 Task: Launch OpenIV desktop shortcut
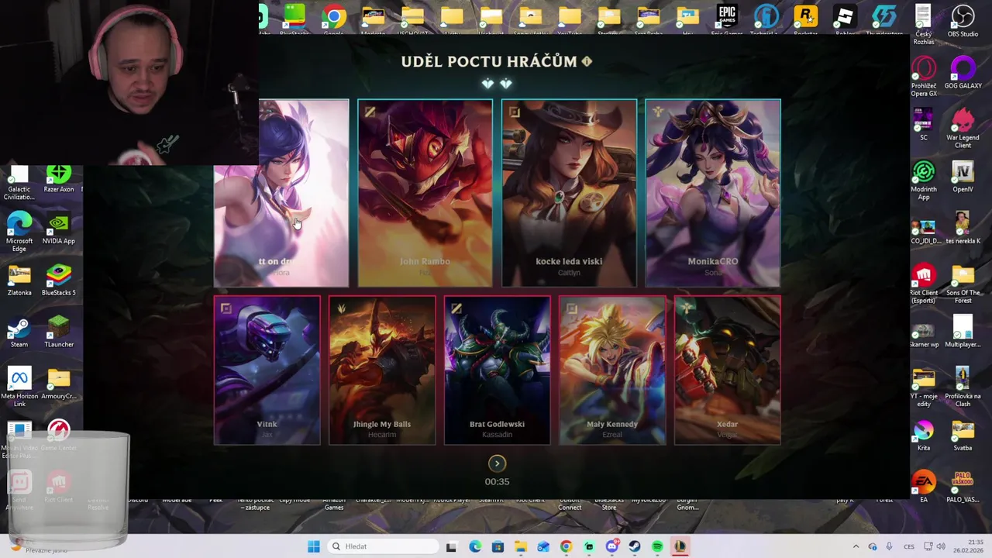[x=963, y=177]
